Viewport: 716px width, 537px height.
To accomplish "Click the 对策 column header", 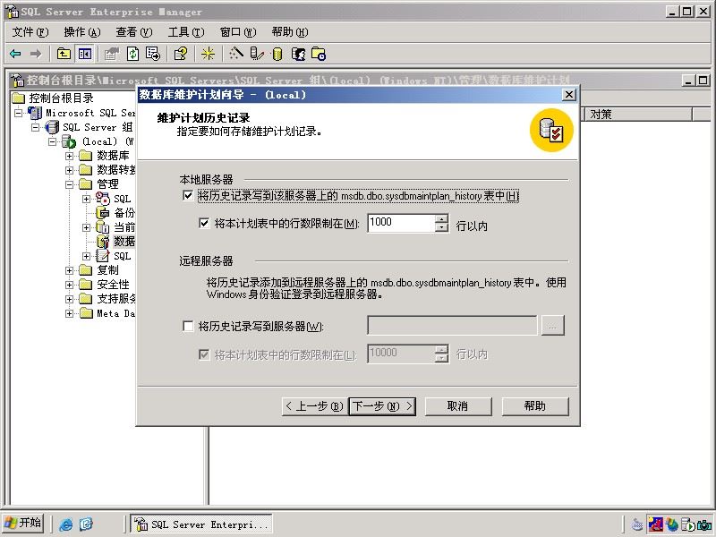I will point(639,115).
